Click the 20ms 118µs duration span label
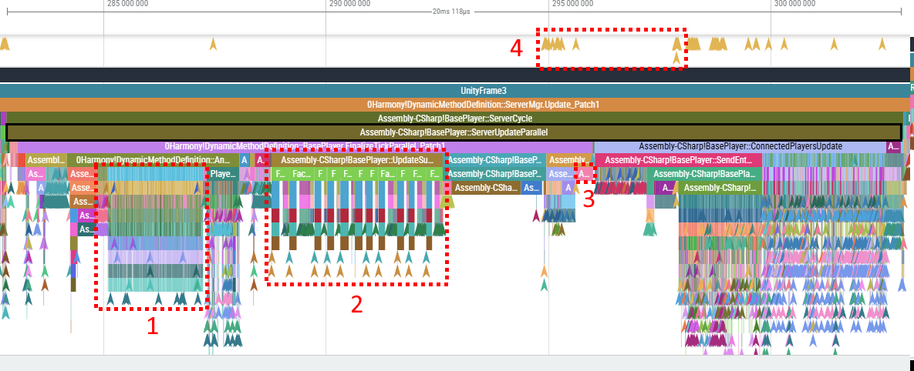This screenshot has width=914, height=371. (x=450, y=12)
